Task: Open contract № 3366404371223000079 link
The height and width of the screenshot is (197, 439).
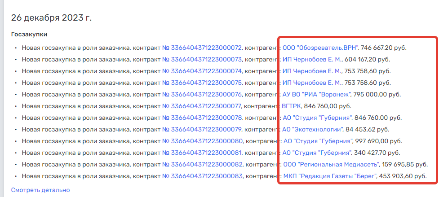Action: 202,130
